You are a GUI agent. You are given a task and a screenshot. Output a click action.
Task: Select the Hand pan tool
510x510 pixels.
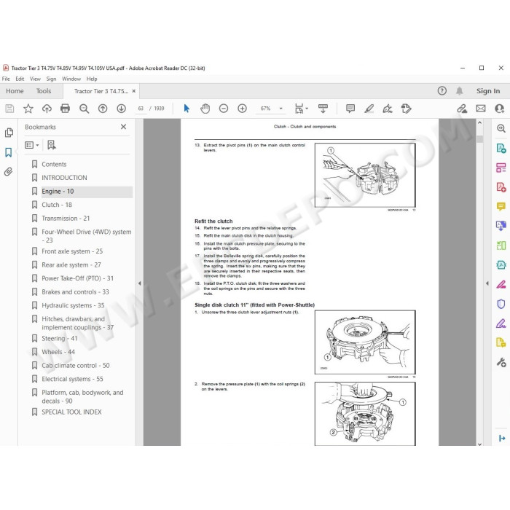coord(205,109)
